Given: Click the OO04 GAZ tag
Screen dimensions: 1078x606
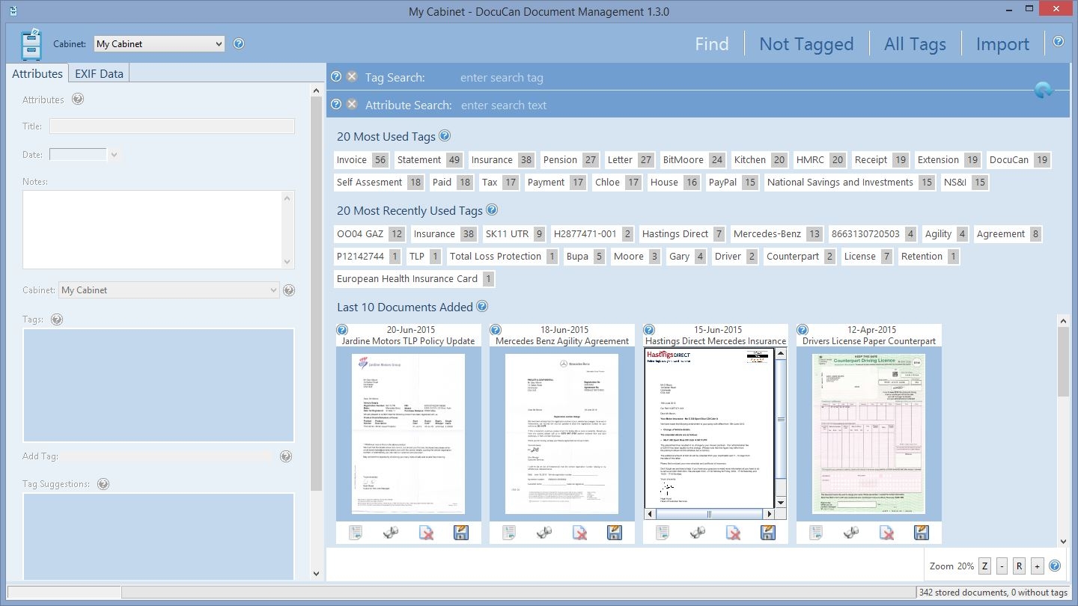Looking at the screenshot, I should pos(370,233).
